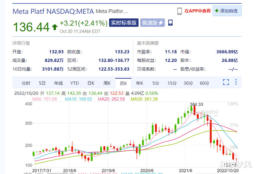Select the 15分 chart tab
This screenshot has height=174, width=256.
click(172, 83)
